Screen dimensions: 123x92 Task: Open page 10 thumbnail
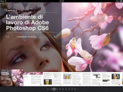(111, 79)
